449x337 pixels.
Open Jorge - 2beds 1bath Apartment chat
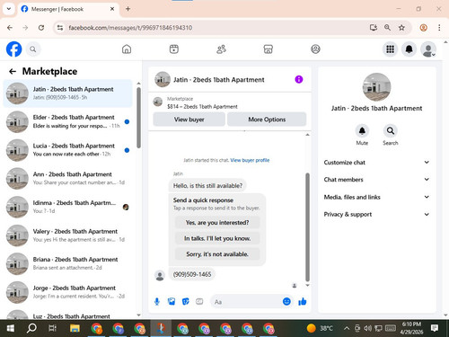67,292
